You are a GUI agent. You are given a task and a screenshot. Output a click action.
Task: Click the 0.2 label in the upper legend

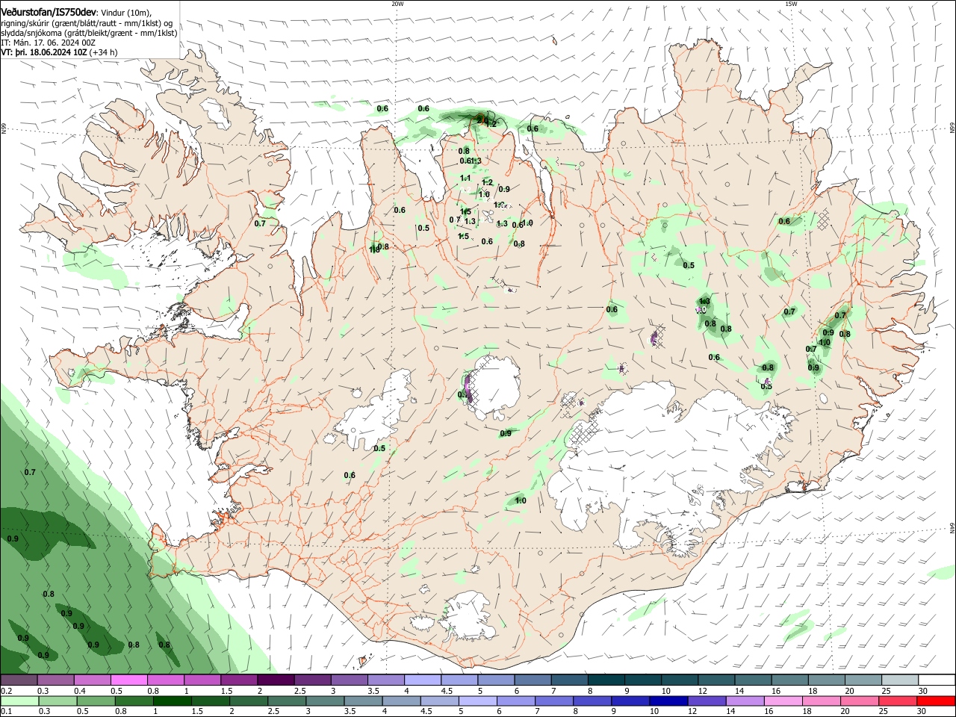click(x=6, y=691)
